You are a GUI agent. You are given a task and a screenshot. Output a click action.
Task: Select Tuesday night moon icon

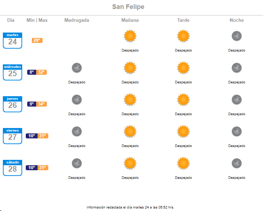coord(236,36)
